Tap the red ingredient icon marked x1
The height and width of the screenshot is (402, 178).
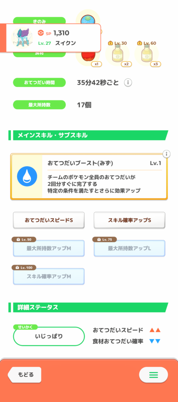tap(89, 58)
